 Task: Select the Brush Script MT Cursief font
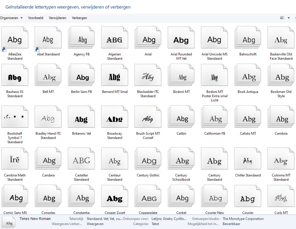(148, 117)
